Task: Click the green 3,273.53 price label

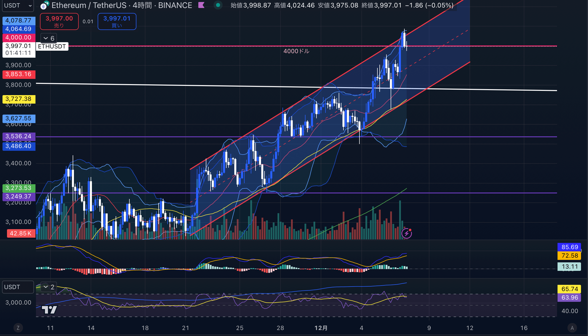Action: pos(19,188)
